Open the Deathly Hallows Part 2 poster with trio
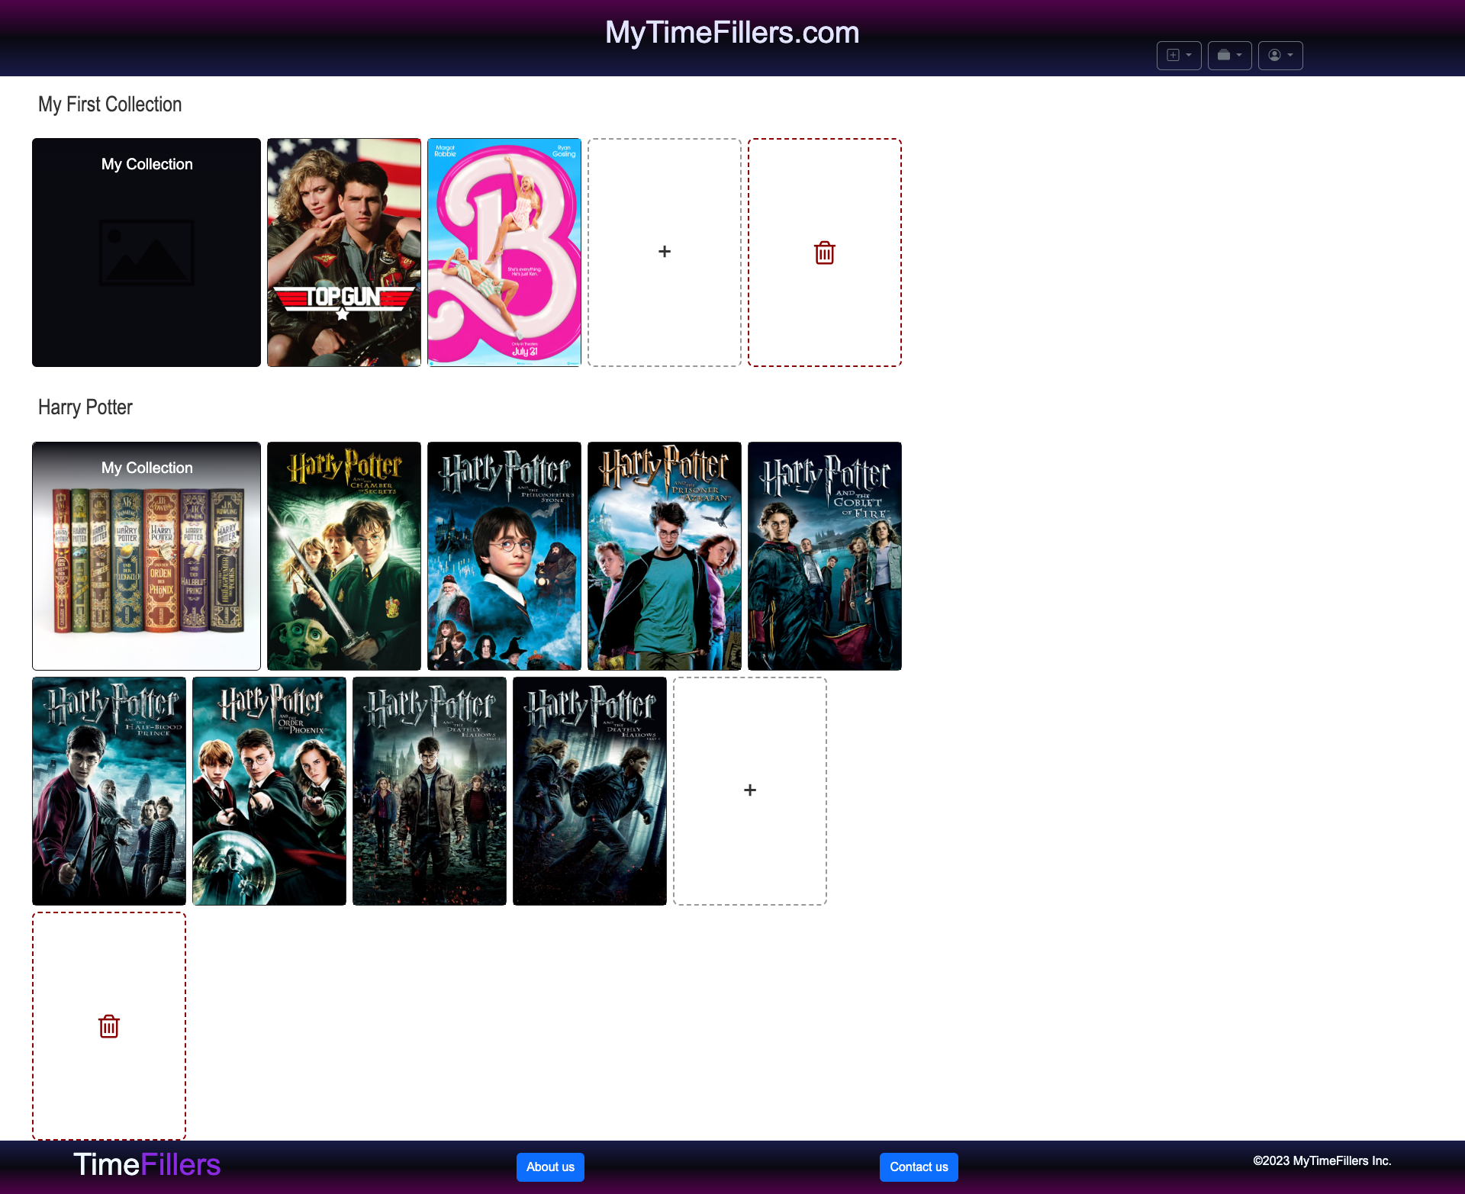Viewport: 1465px width, 1194px height. coord(430,791)
